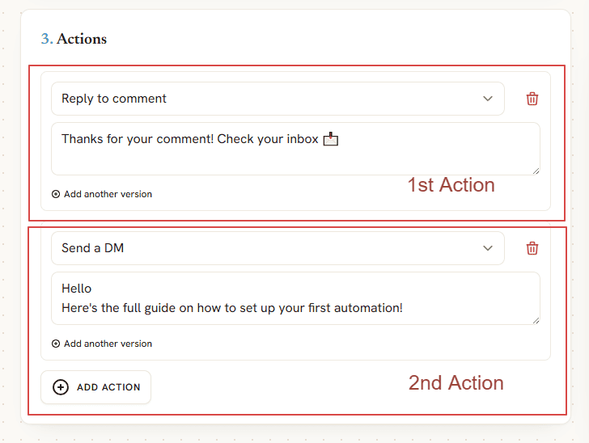Screen dimensions: 589x443
Task: Click resize handle of DM message textarea
Action: point(536,321)
